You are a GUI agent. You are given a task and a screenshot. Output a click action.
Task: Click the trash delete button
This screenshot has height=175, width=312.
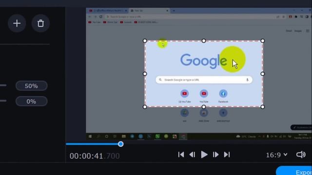[x=40, y=23]
